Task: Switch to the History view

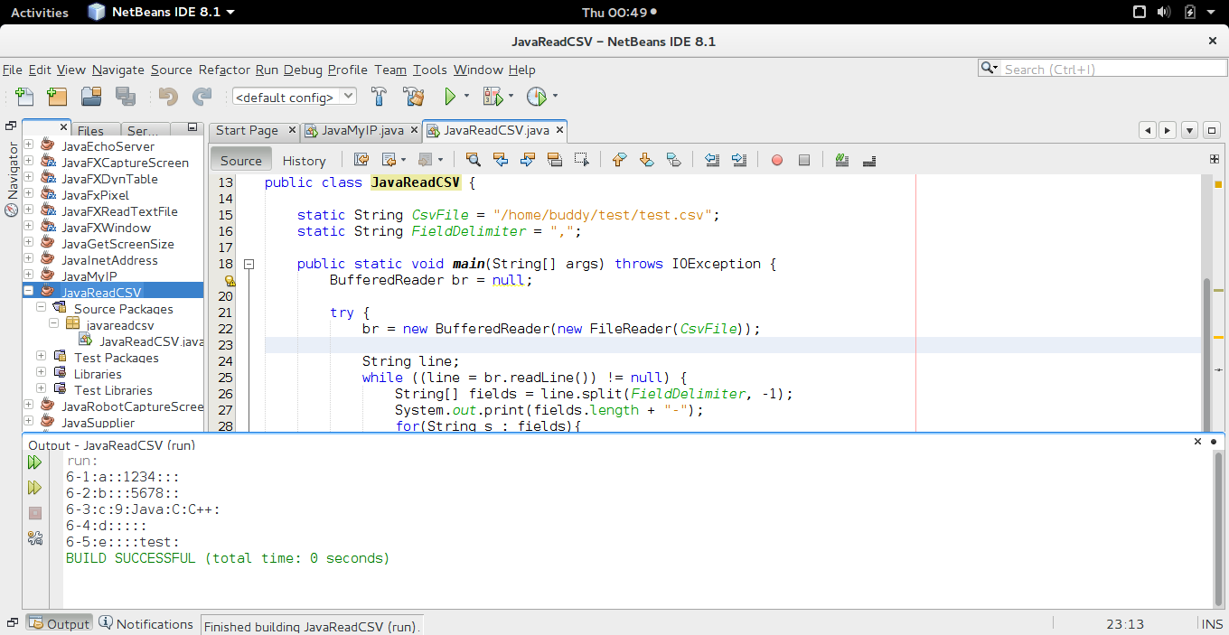Action: pyautogui.click(x=304, y=160)
